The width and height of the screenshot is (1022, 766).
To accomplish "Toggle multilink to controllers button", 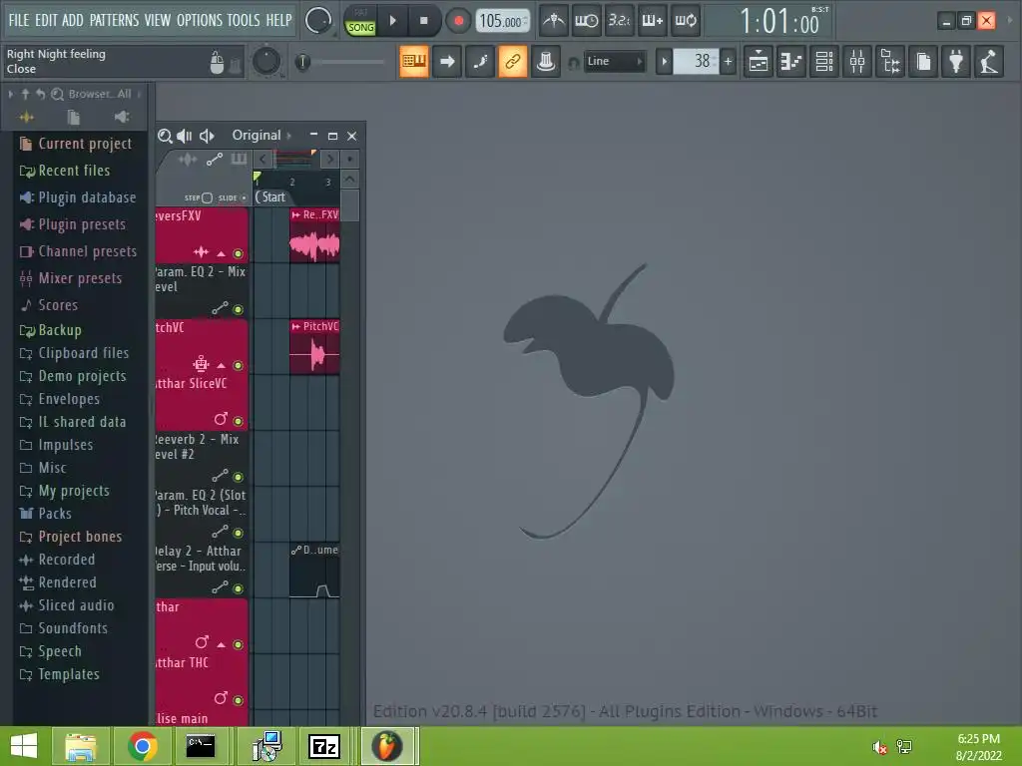I will click(512, 62).
